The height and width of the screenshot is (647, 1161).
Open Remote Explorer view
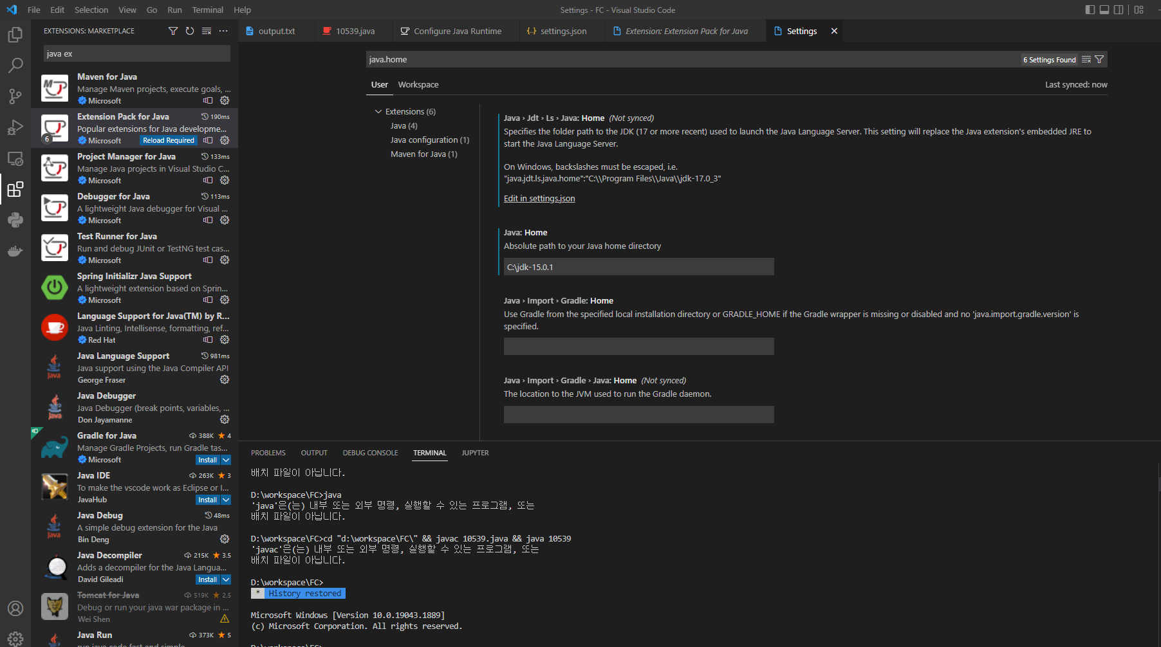(x=15, y=158)
